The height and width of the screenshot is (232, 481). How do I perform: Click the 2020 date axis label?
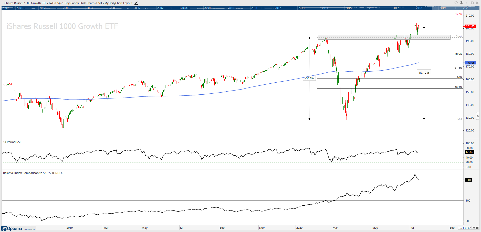[x=299, y=228]
